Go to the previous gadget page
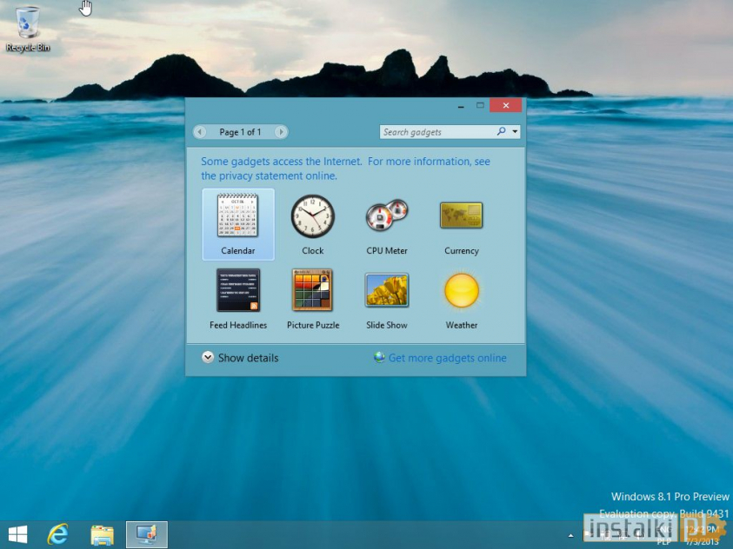Screen dimensions: 733x549 (200, 131)
